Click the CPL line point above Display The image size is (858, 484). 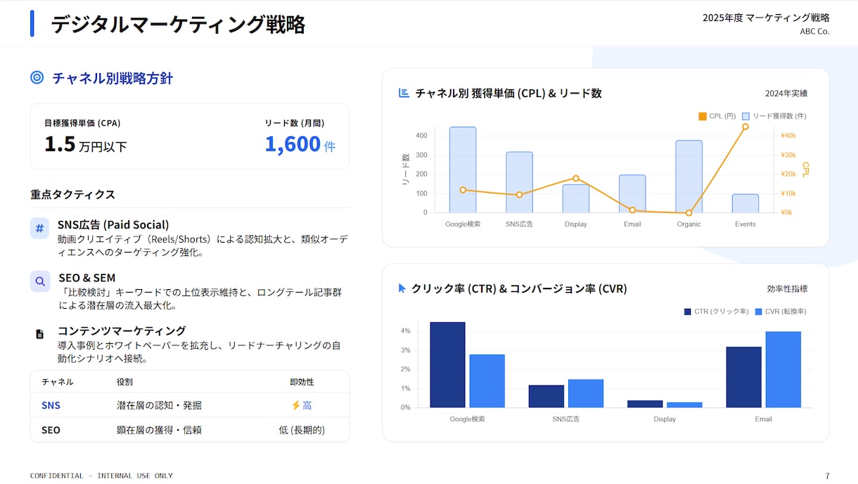tap(576, 179)
